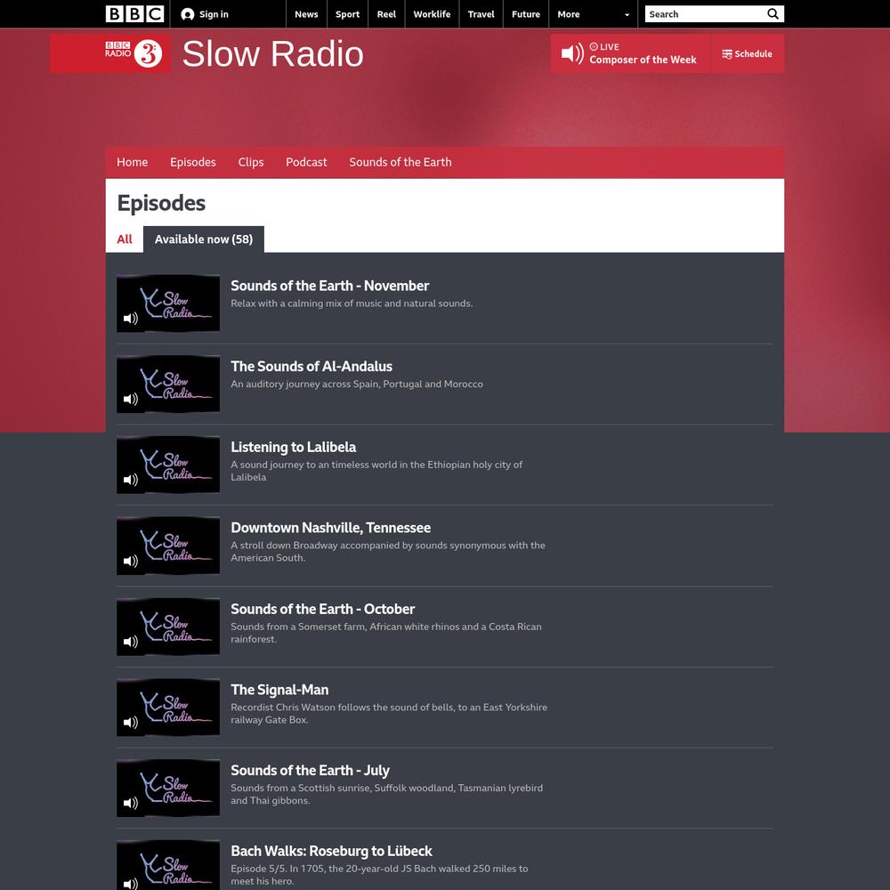Click the Schedule list icon
The image size is (890, 890).
[x=726, y=54]
